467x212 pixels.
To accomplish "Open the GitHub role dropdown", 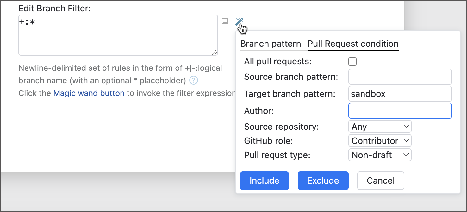I will click(380, 140).
